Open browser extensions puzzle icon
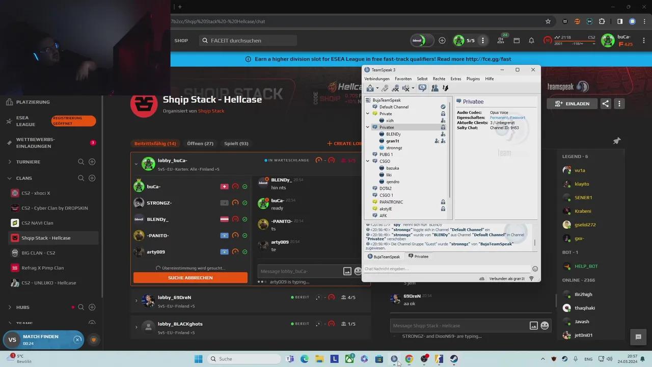 click(602, 21)
